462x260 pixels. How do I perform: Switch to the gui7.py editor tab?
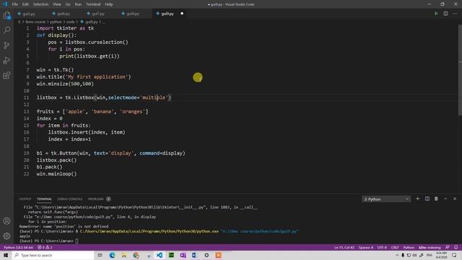click(98, 14)
